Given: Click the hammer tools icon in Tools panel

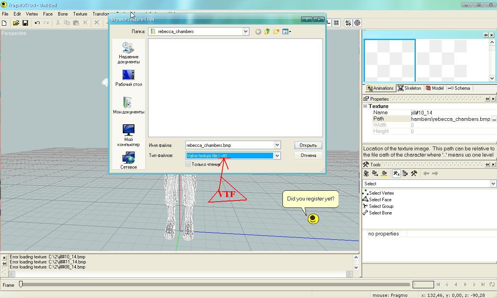Looking at the screenshot, I should 414,174.
